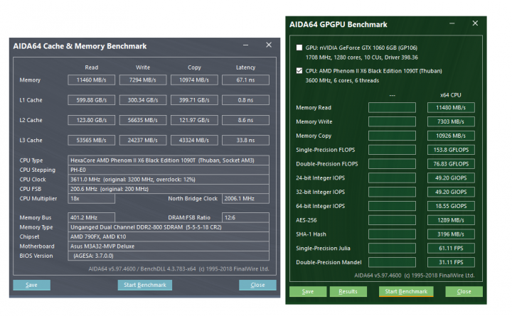Click Chipset field AMD 790FX, AMD K10

169,236
